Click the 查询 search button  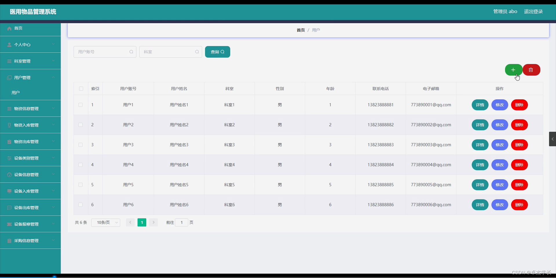[217, 52]
